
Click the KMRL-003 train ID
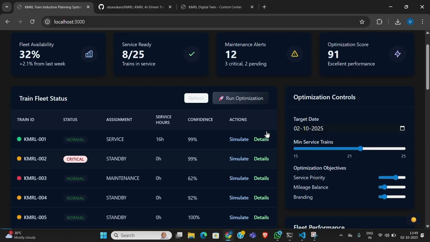tap(35, 178)
